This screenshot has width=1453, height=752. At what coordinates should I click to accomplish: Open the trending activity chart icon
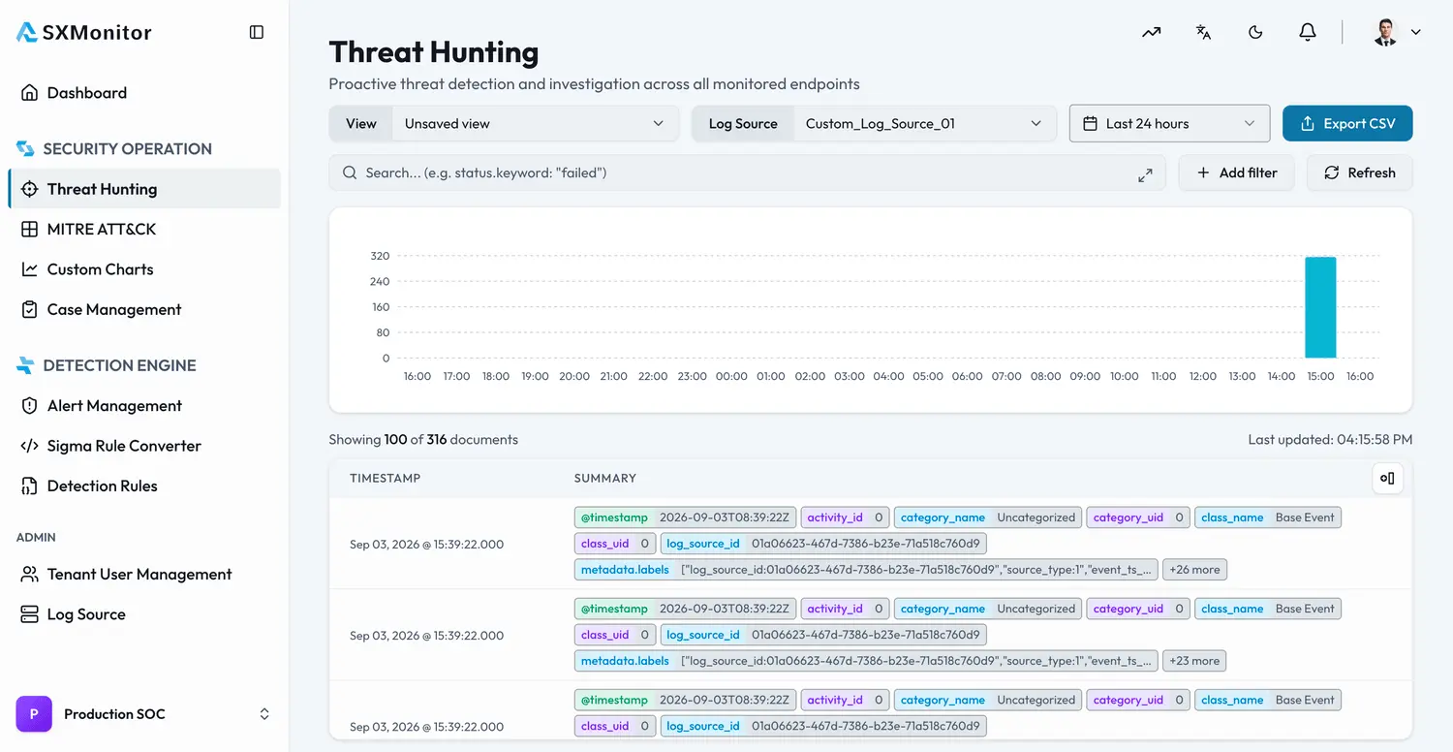1151,32
